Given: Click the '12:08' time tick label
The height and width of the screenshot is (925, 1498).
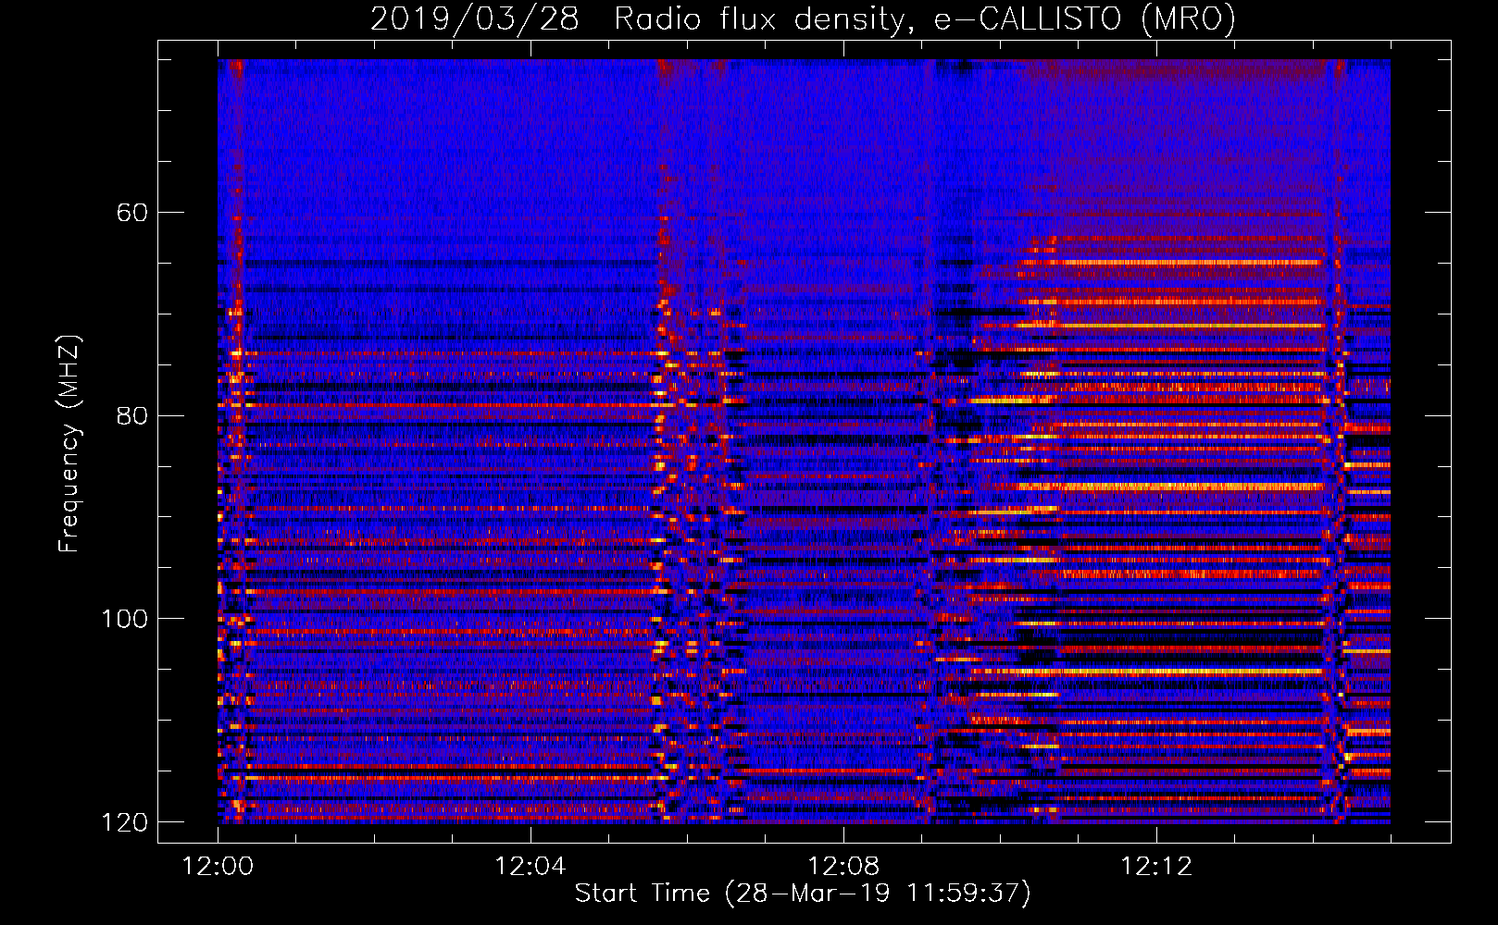Looking at the screenshot, I should point(843,867).
